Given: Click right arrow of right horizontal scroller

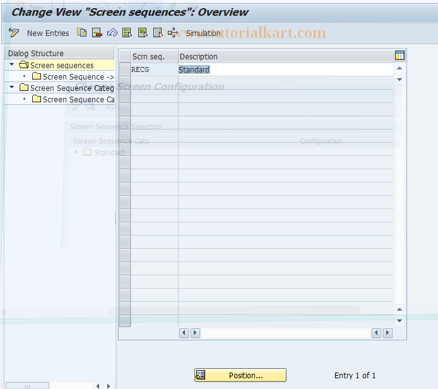Looking at the screenshot, I should point(388,333).
